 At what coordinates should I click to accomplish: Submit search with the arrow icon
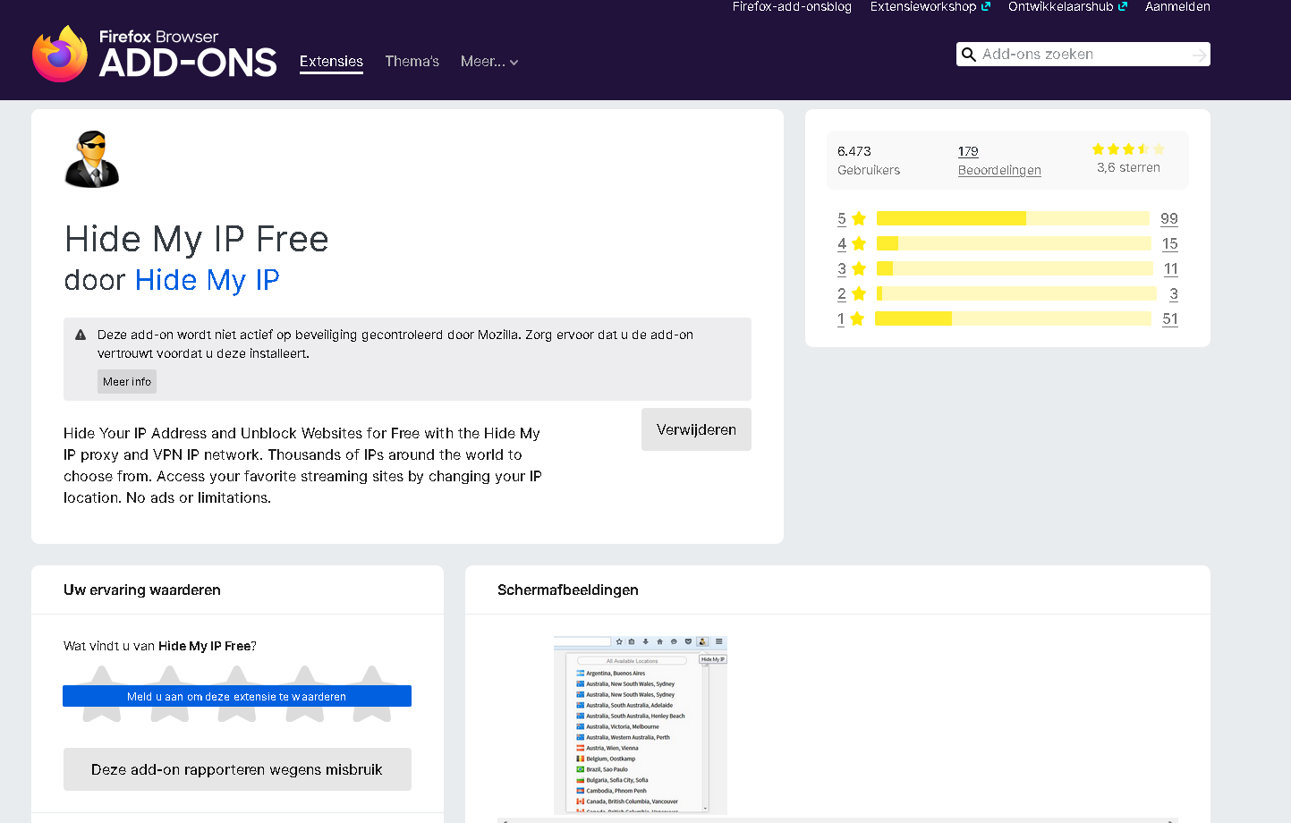click(1199, 55)
